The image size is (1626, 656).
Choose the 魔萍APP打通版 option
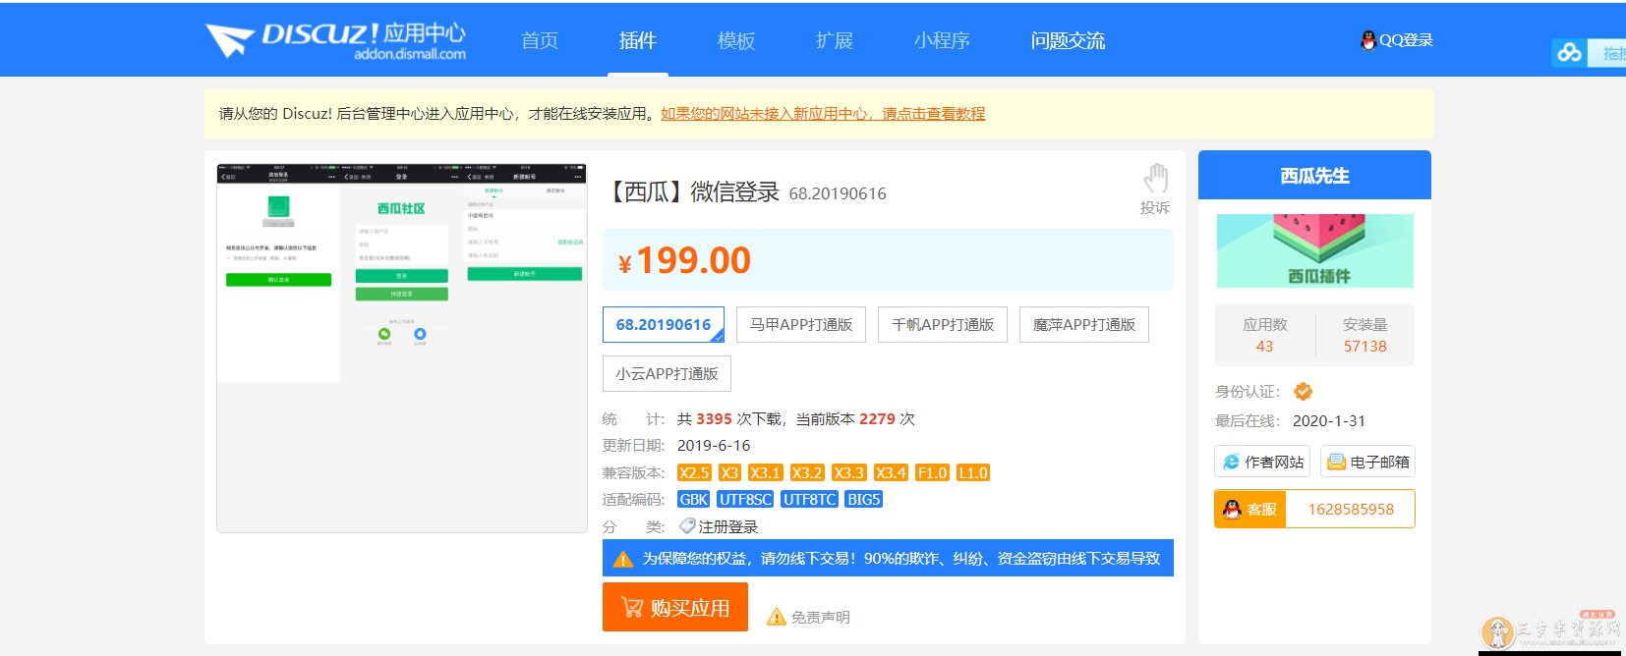pos(1084,325)
